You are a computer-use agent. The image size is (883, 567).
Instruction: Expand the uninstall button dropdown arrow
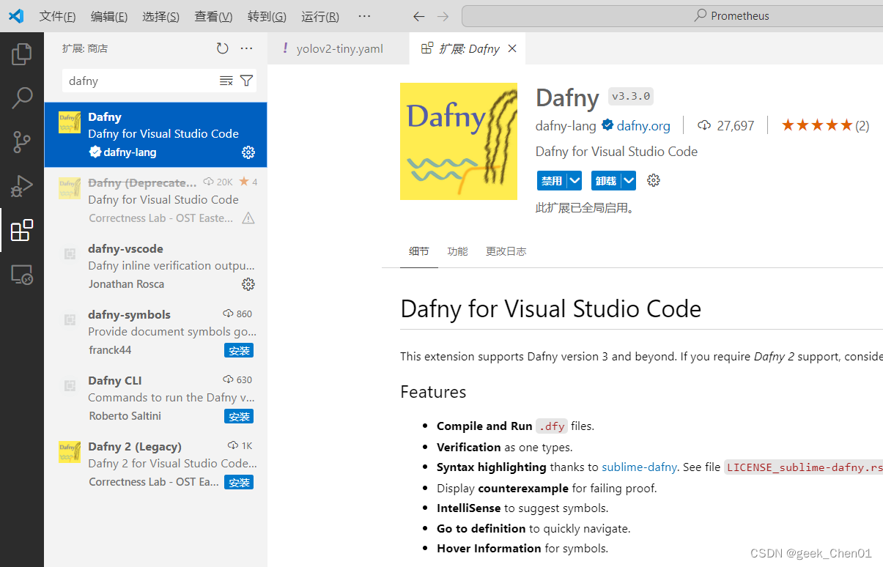629,180
